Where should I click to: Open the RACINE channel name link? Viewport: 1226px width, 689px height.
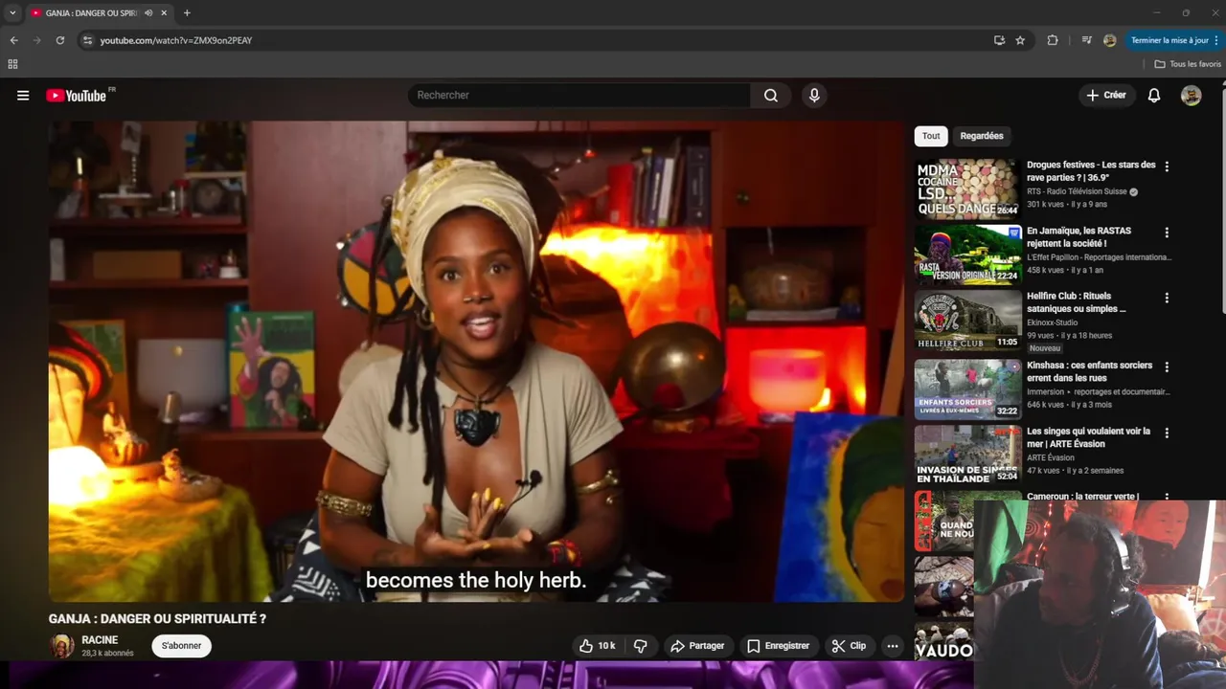click(x=100, y=640)
